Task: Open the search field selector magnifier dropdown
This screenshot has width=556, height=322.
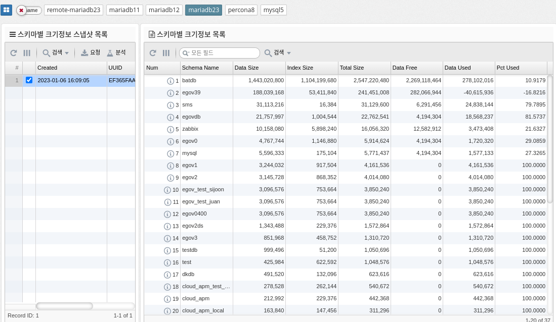Action: click(186, 53)
